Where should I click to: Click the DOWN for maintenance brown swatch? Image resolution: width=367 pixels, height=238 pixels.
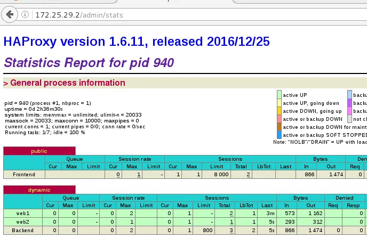(279, 127)
